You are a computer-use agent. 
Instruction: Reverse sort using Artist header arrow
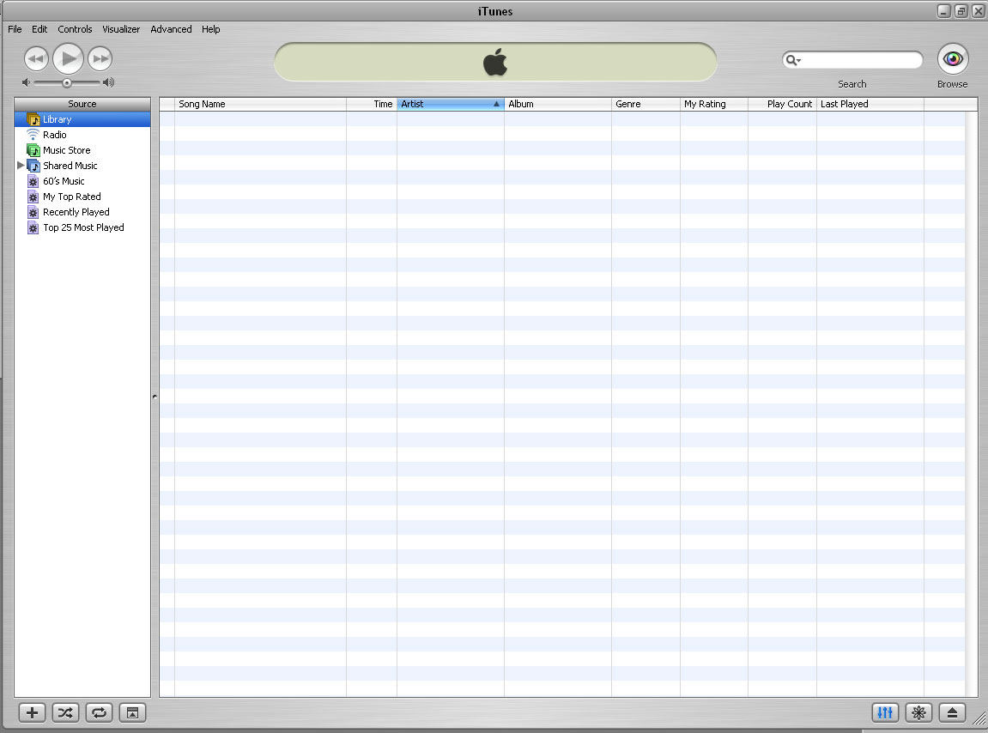[x=496, y=104]
